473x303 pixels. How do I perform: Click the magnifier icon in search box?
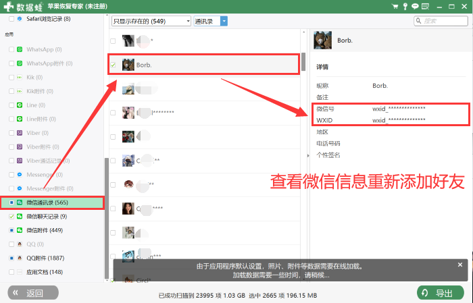point(418,21)
